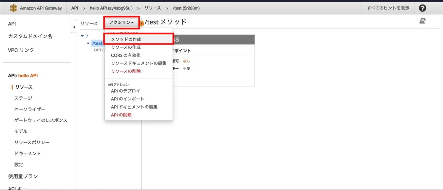The image size is (443, 190).
Task: Choose API のデプロイ from the menu
Action: [x=125, y=91]
